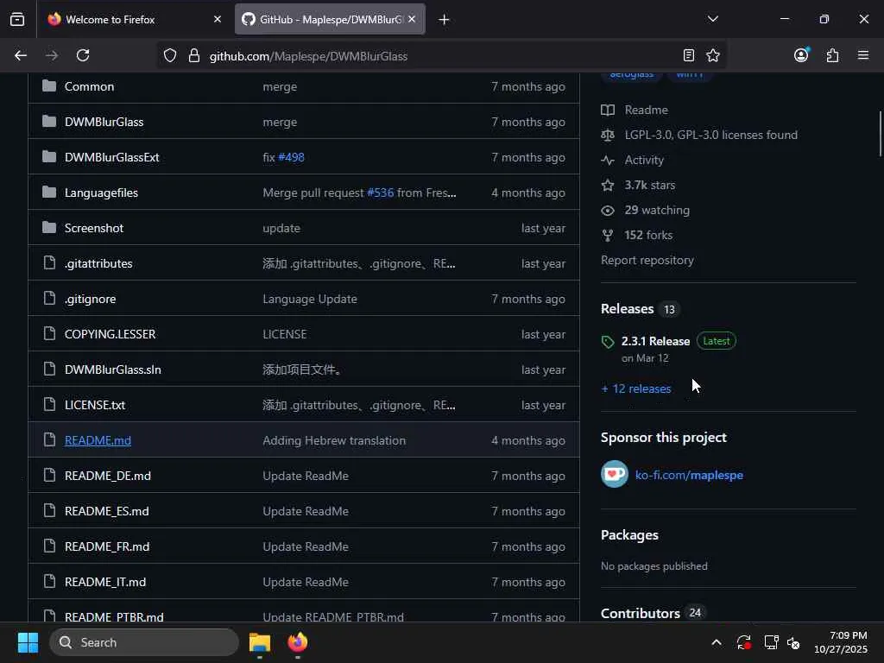
Task: Open the Packages heading link
Action: (629, 535)
